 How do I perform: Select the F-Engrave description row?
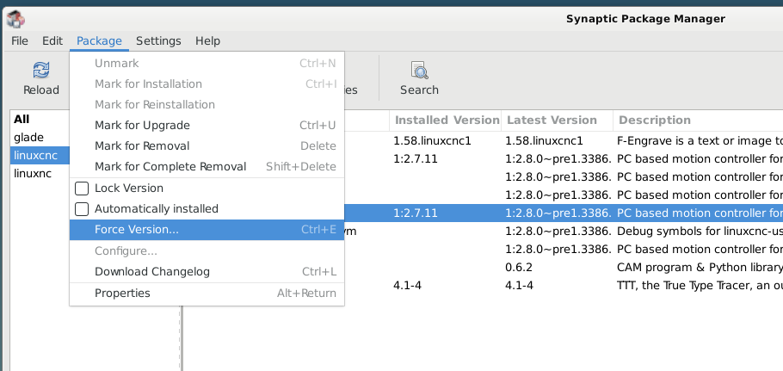(700, 141)
